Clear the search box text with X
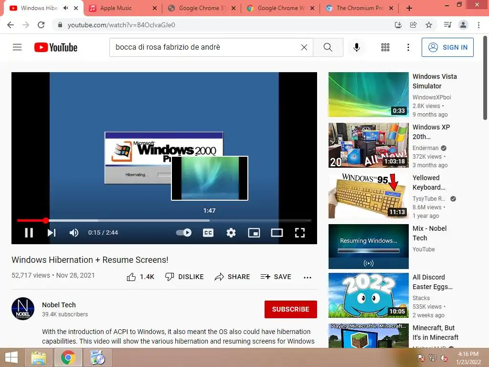Screen dimensions: 489x367 click(304, 47)
